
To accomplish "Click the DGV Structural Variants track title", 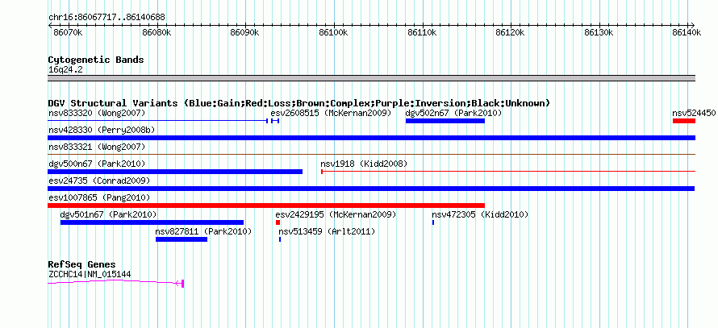I will pyautogui.click(x=299, y=103).
